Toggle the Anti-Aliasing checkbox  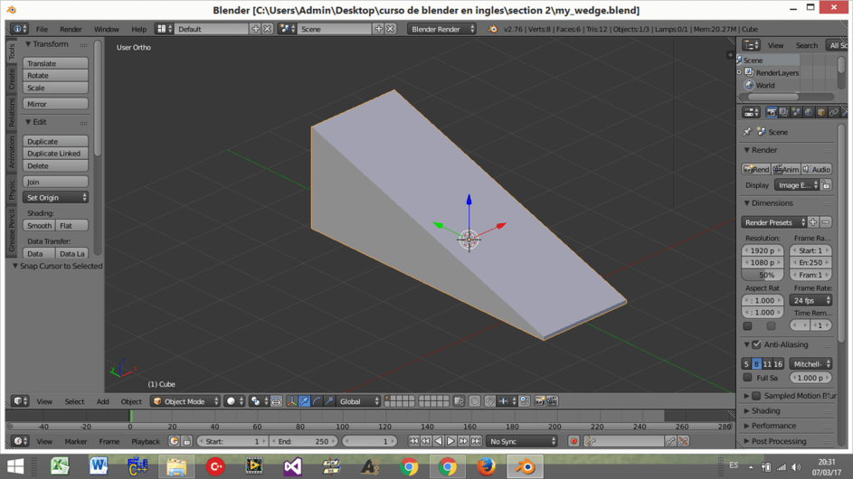[x=756, y=344]
